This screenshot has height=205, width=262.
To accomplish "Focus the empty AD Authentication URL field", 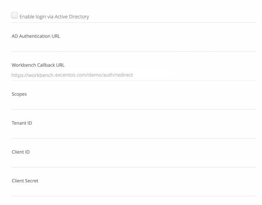I will coord(134,46).
